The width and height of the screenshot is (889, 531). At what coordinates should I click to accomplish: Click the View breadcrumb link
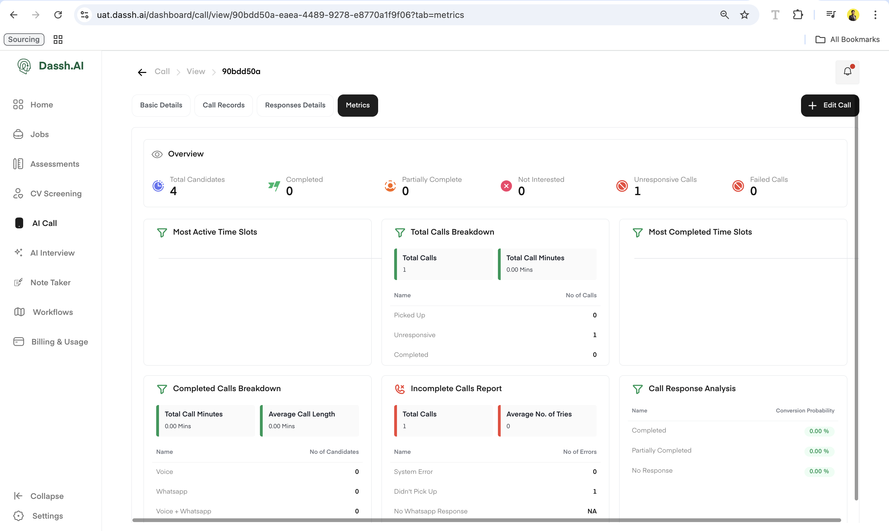pyautogui.click(x=196, y=72)
